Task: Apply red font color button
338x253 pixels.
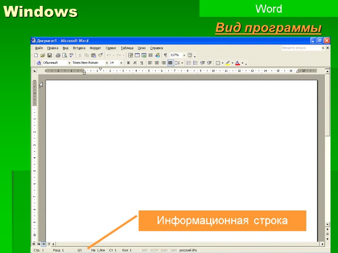Action: [x=237, y=63]
